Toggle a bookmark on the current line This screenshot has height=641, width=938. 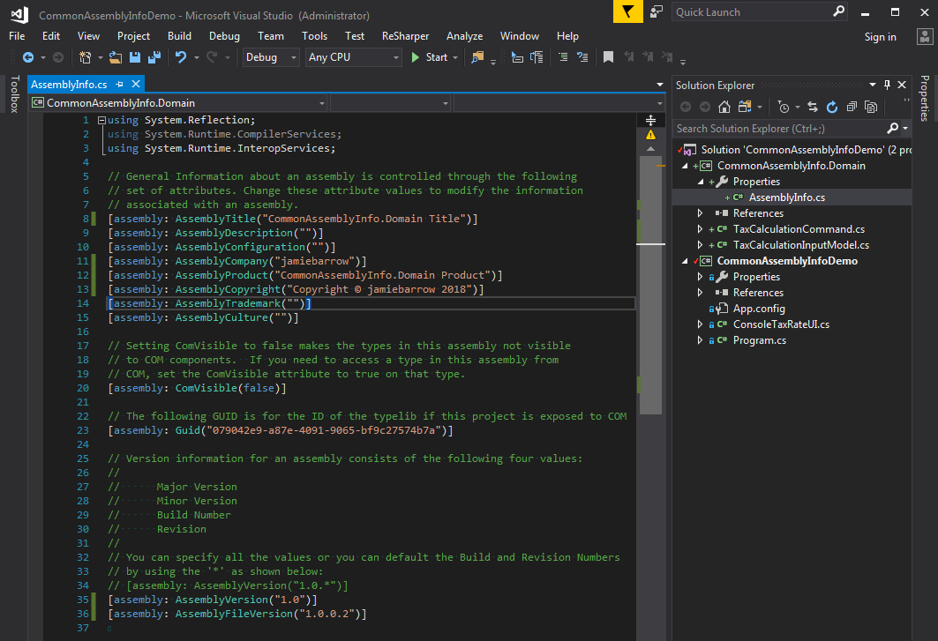(608, 57)
